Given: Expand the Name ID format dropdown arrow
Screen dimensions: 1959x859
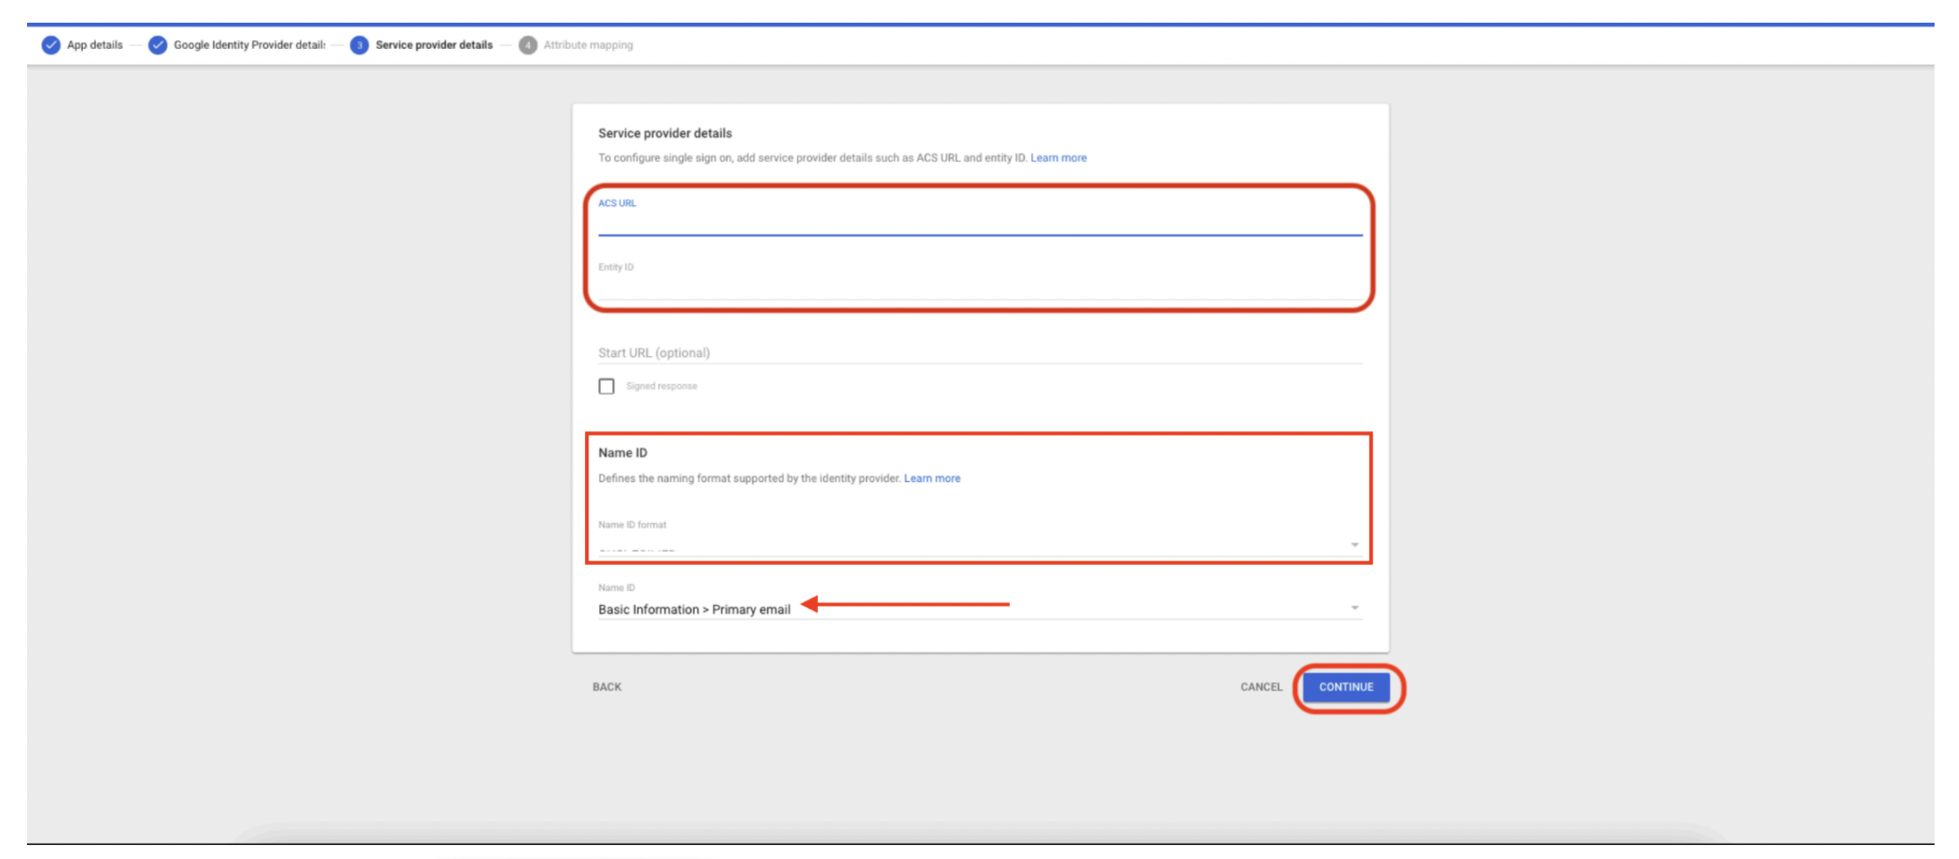Looking at the screenshot, I should coord(1354,545).
